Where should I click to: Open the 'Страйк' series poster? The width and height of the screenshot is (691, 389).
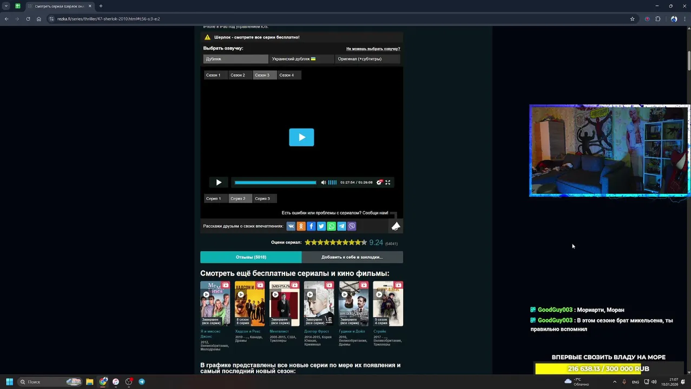[x=388, y=304]
